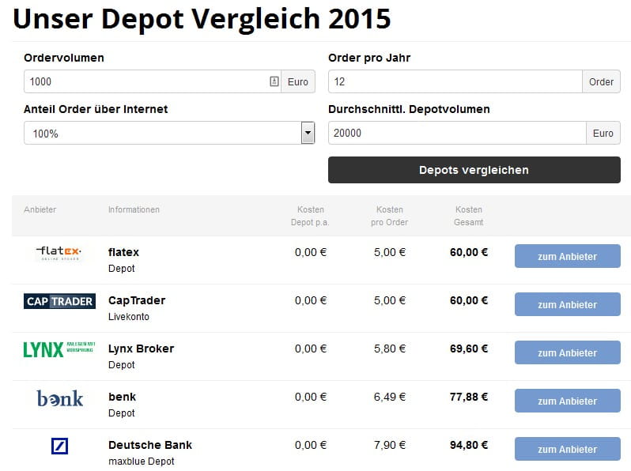Click the dropdown arrow next to 100%
Image resolution: width=631 pixels, height=471 pixels.
click(x=308, y=133)
